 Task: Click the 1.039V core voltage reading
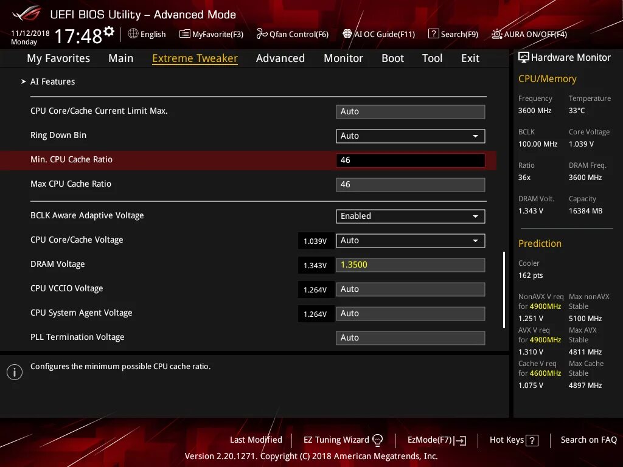pyautogui.click(x=315, y=241)
